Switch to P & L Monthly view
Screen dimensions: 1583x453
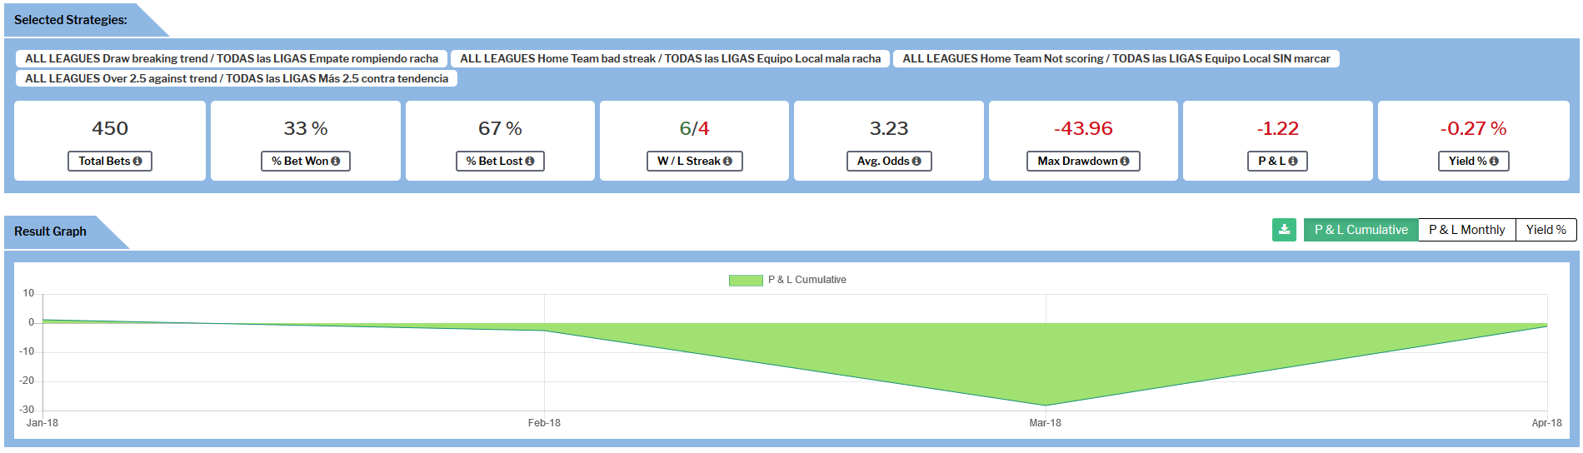pyautogui.click(x=1466, y=230)
